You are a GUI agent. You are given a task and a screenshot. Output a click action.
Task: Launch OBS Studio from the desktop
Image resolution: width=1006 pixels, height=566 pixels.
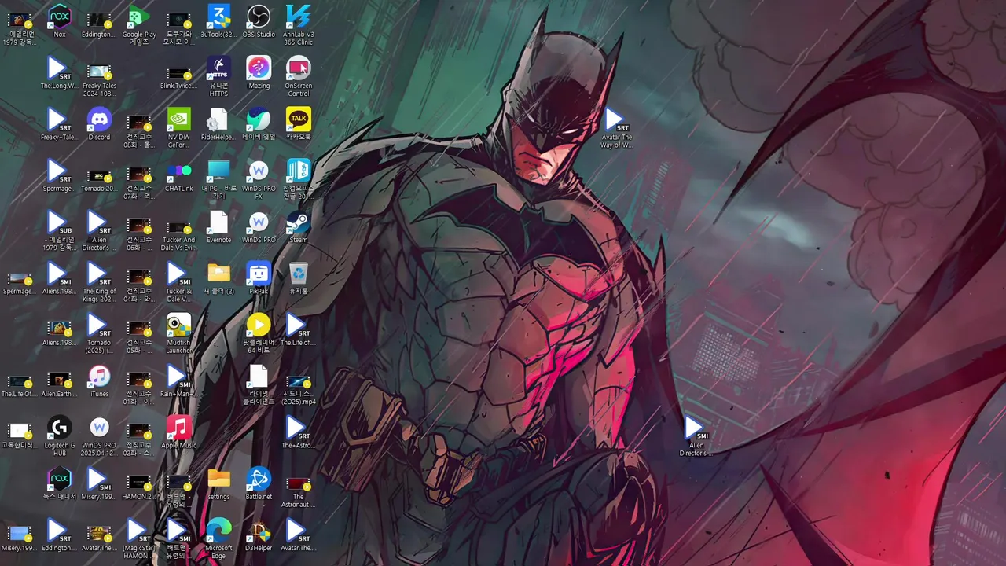click(259, 21)
